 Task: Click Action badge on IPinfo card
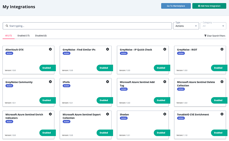tap(66, 86)
